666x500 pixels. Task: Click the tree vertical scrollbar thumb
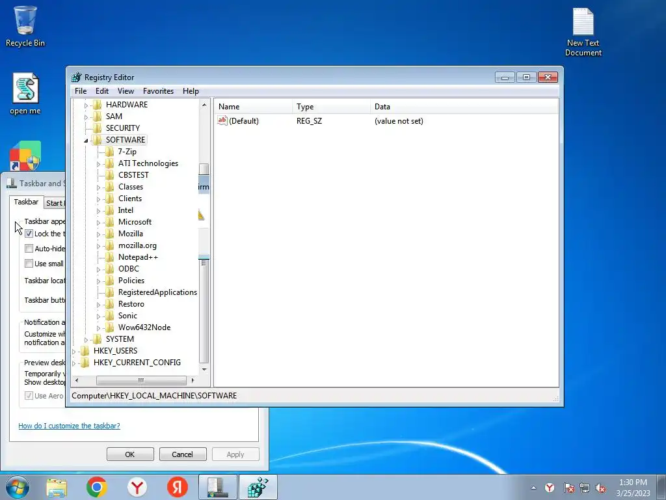(204, 311)
